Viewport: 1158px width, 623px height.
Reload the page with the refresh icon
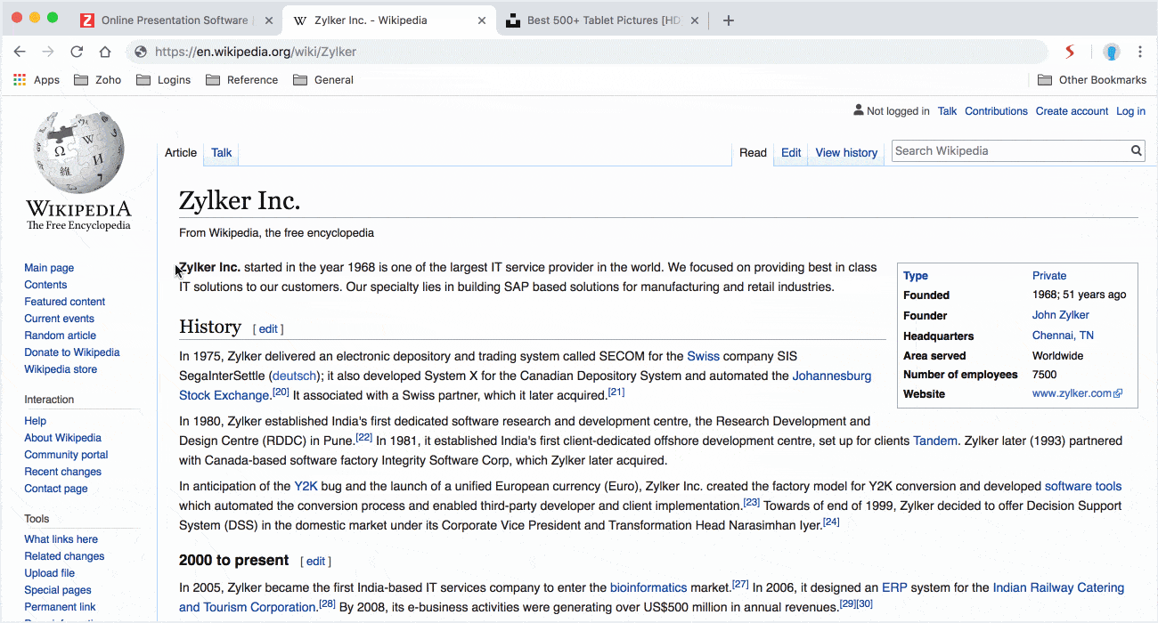(x=77, y=52)
